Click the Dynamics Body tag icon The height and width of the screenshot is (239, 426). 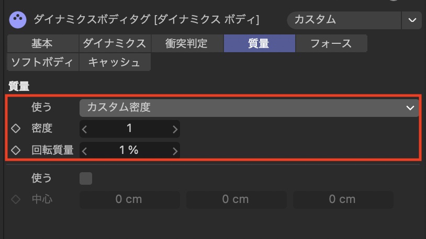[x=18, y=20]
